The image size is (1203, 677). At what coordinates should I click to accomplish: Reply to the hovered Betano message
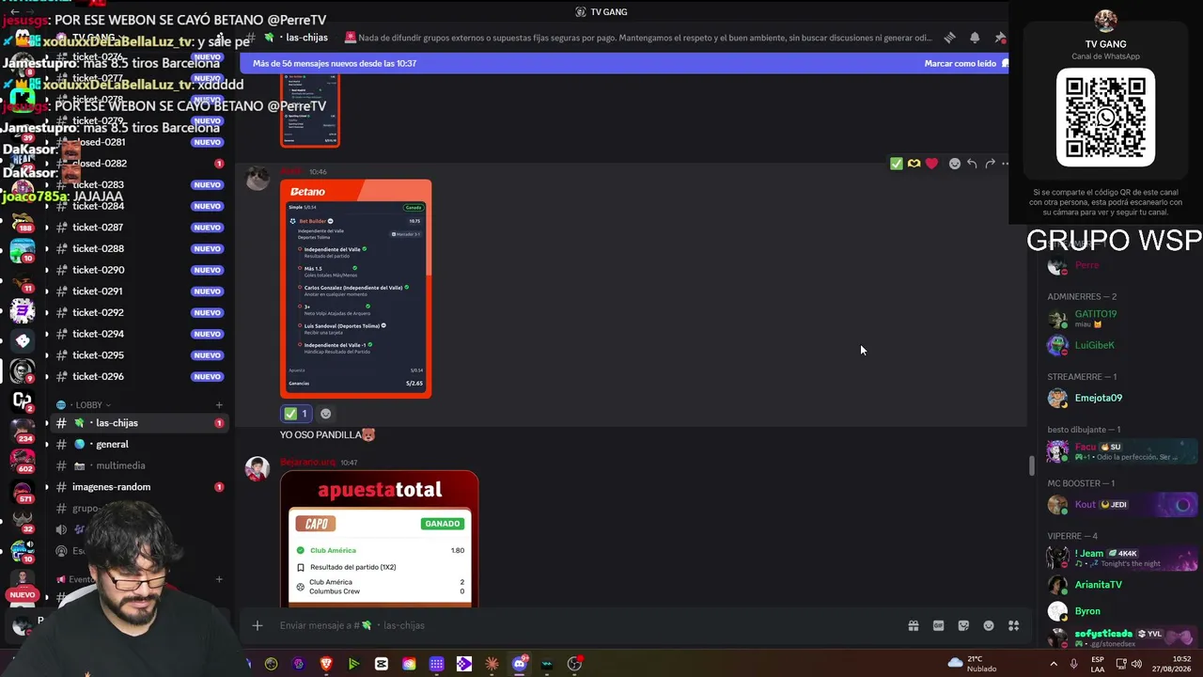972,164
